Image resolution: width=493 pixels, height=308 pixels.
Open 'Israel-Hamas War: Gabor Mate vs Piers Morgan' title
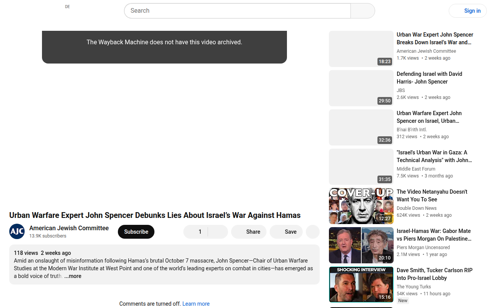click(434, 235)
